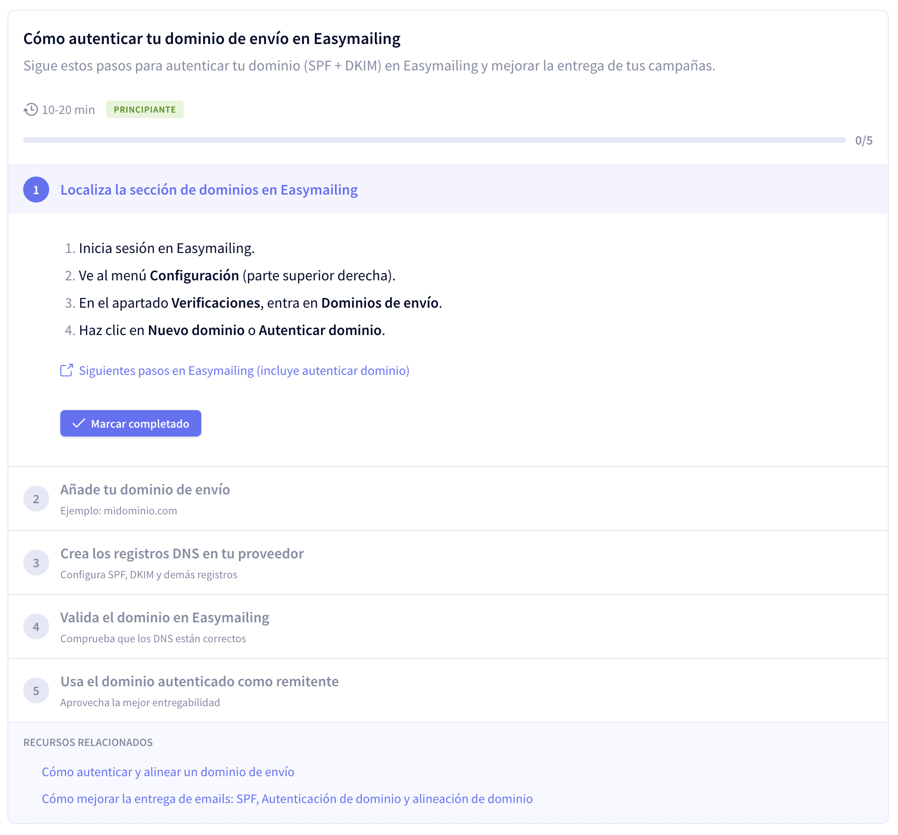Click the tutorial progress bar

point(435,140)
